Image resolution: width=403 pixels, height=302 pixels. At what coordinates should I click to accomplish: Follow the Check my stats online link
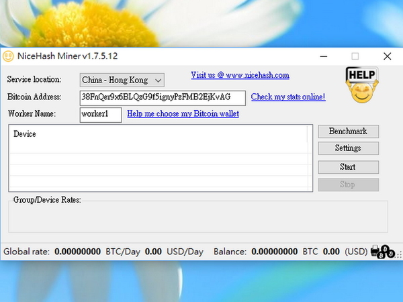tap(288, 97)
